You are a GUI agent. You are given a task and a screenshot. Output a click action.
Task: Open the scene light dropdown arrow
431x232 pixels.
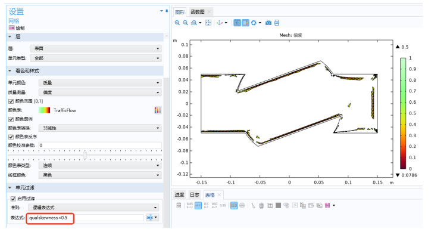point(260,23)
